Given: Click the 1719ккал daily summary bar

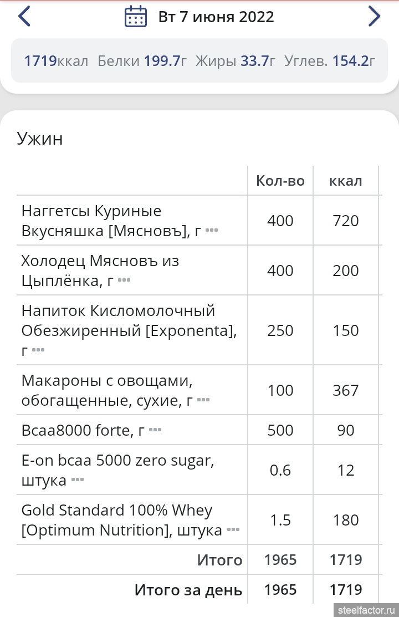Looking at the screenshot, I should tap(199, 60).
